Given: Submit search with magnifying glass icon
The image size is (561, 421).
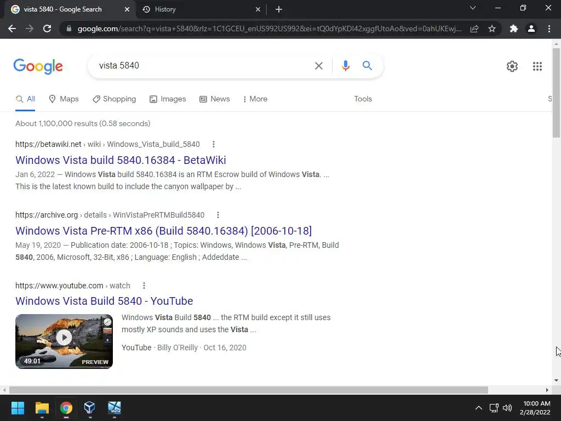Looking at the screenshot, I should (x=367, y=66).
